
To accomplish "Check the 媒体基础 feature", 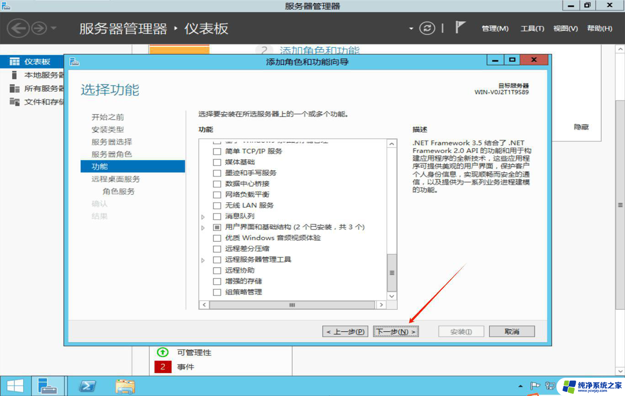I will tap(217, 162).
